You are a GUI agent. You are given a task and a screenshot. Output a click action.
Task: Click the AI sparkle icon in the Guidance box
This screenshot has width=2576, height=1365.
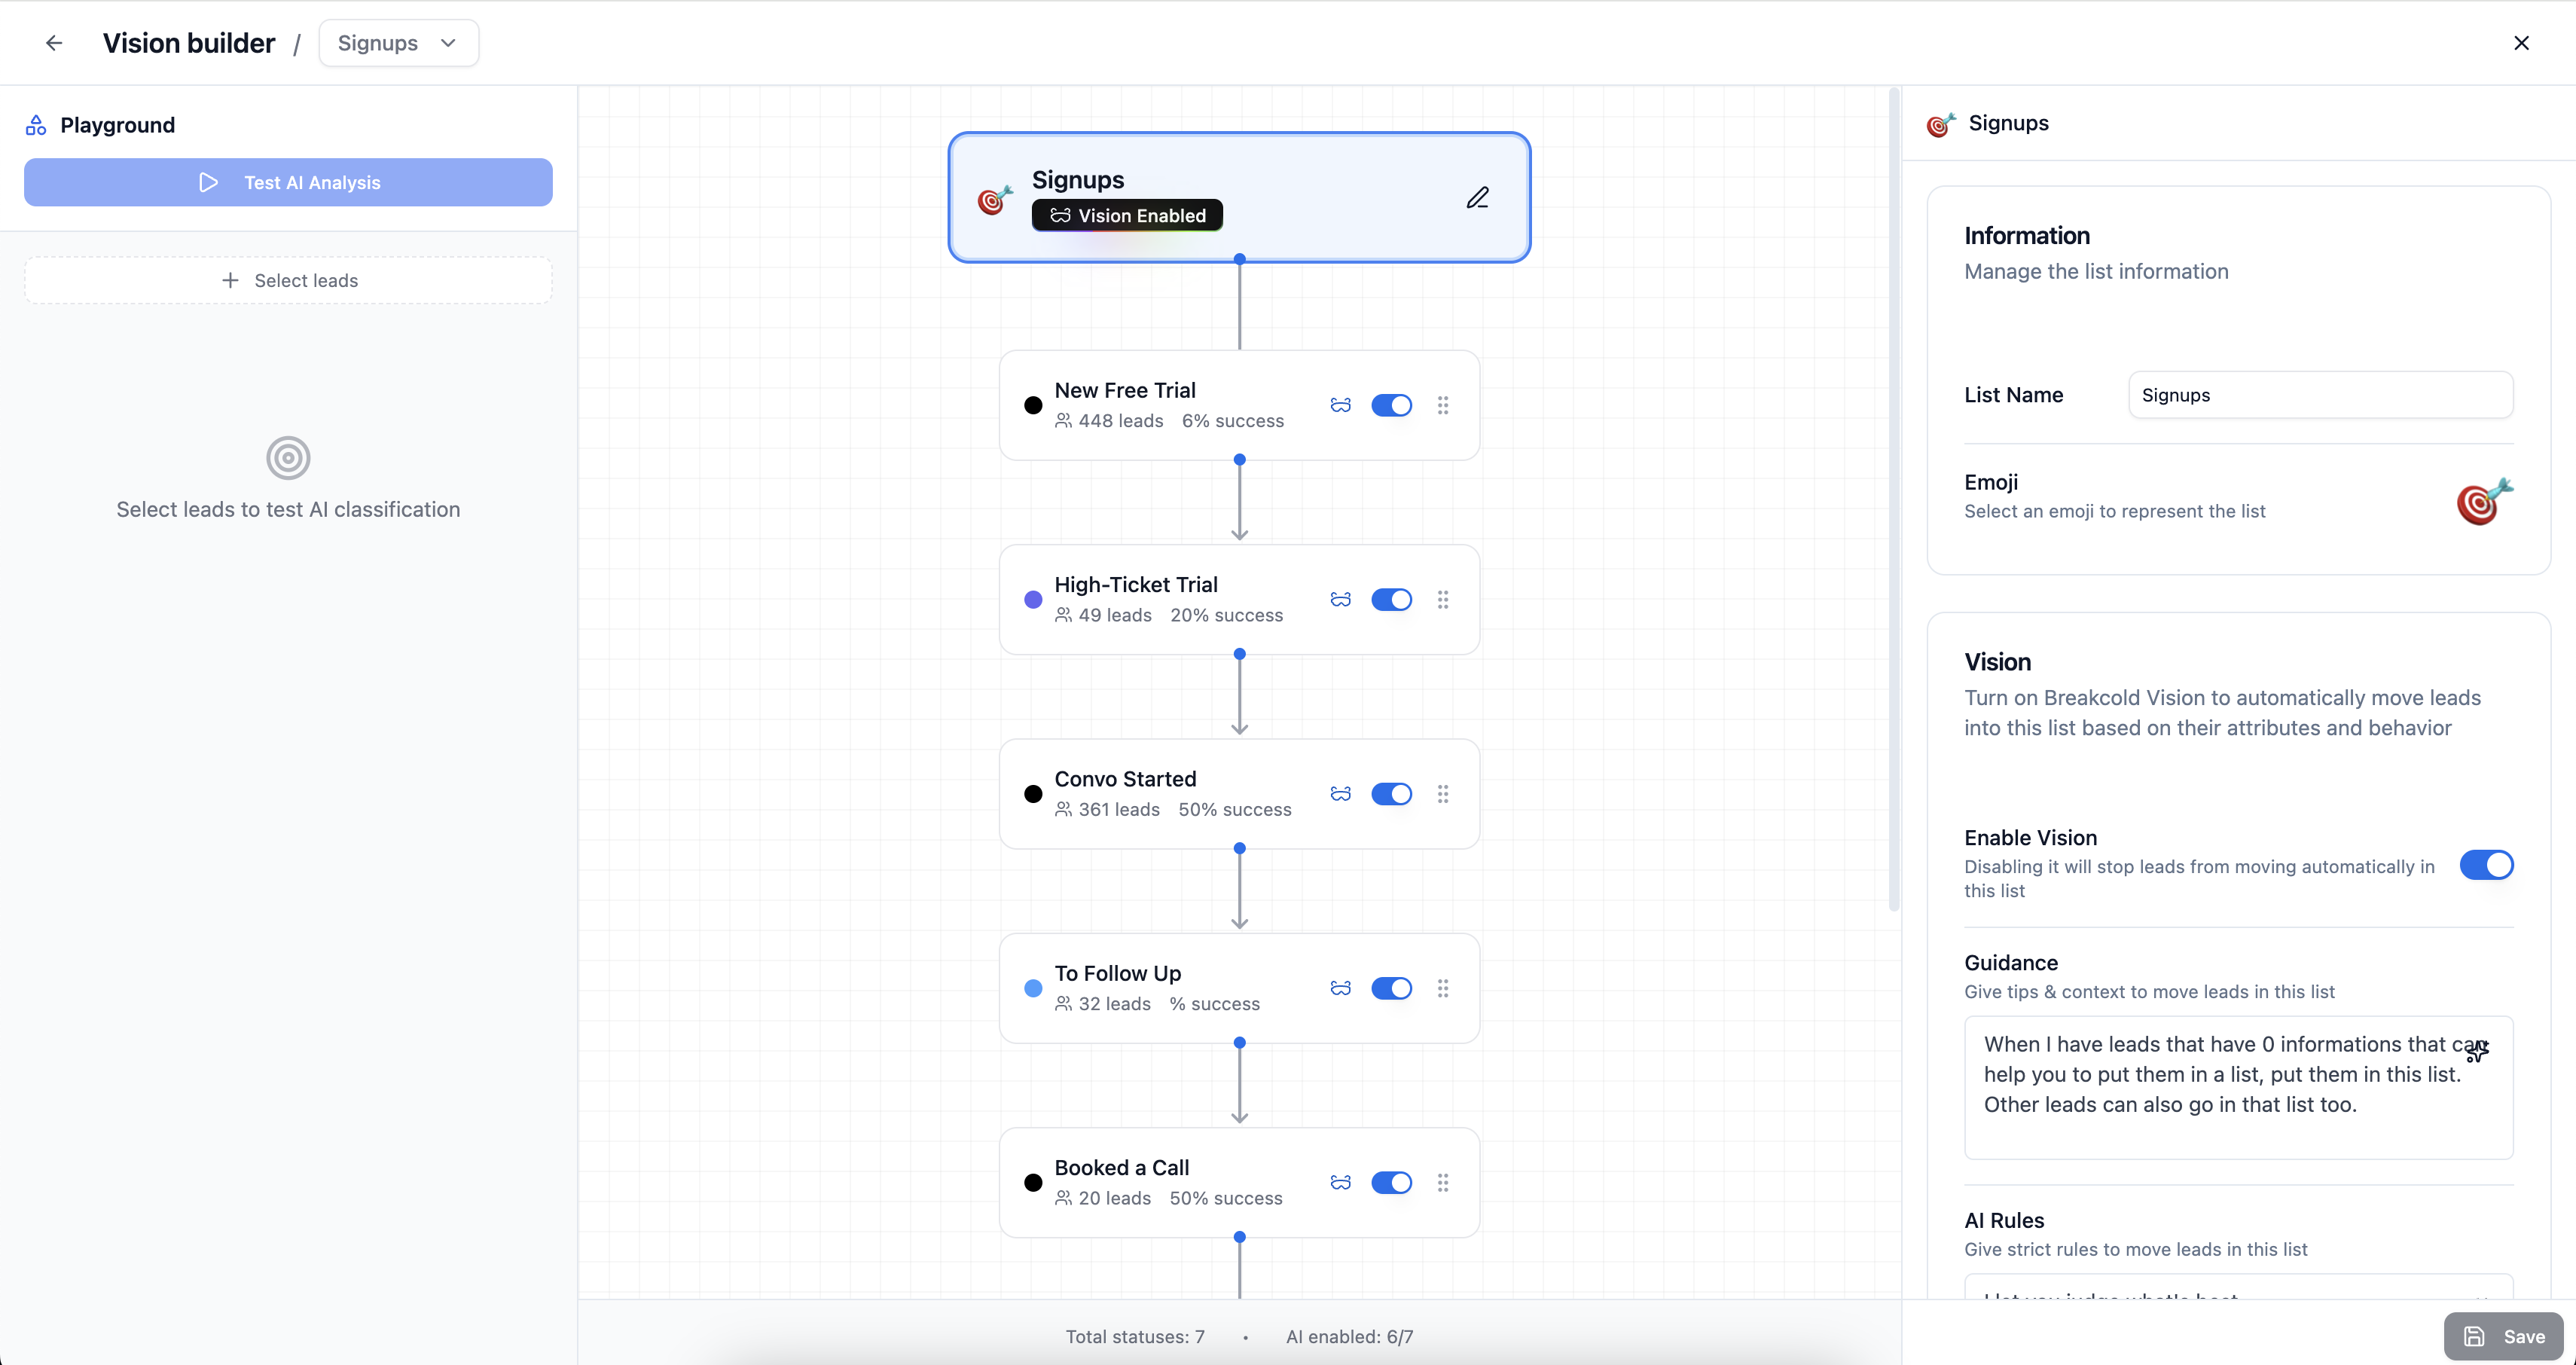click(x=2477, y=1051)
